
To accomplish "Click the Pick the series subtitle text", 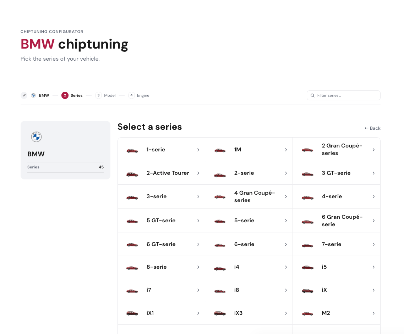I will 60,59.
